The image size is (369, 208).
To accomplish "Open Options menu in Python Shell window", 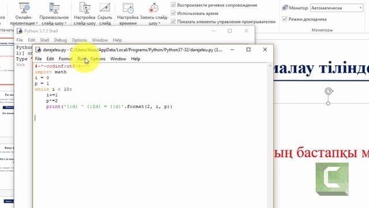I will (80, 40).
